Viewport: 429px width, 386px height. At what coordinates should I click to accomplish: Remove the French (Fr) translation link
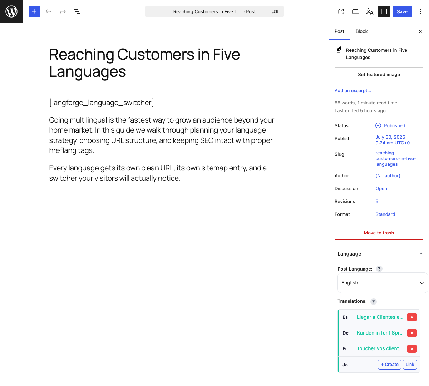[412, 348]
